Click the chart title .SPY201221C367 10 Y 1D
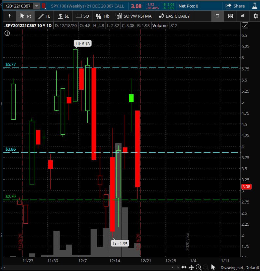Image resolution: width=260 pixels, height=271 pixels. (x=28, y=25)
